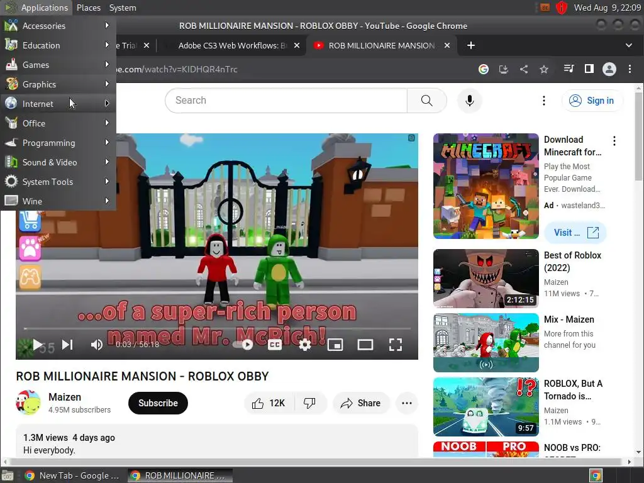Image resolution: width=644 pixels, height=483 pixels.
Task: Click the Google account icon in toolbar
Action: 484,69
